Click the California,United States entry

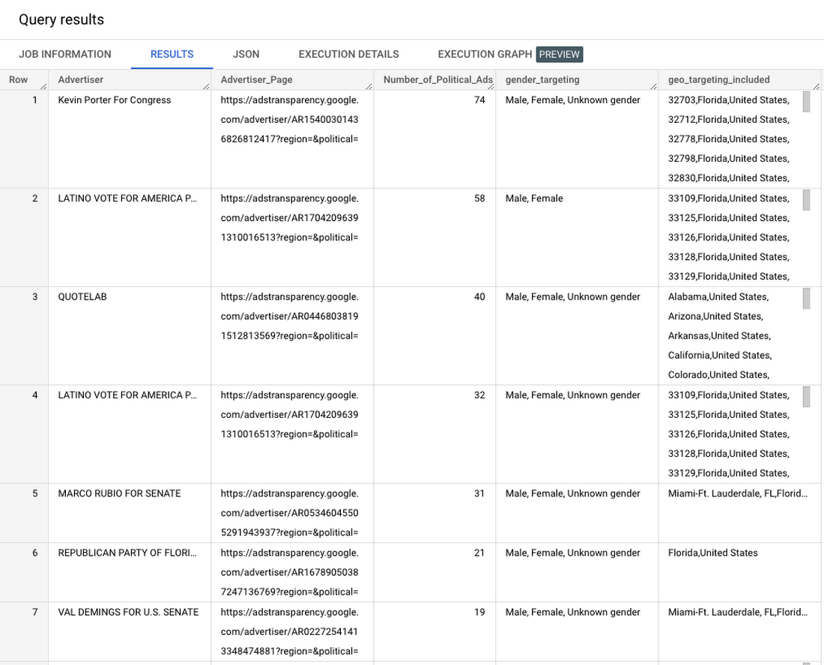click(x=720, y=355)
